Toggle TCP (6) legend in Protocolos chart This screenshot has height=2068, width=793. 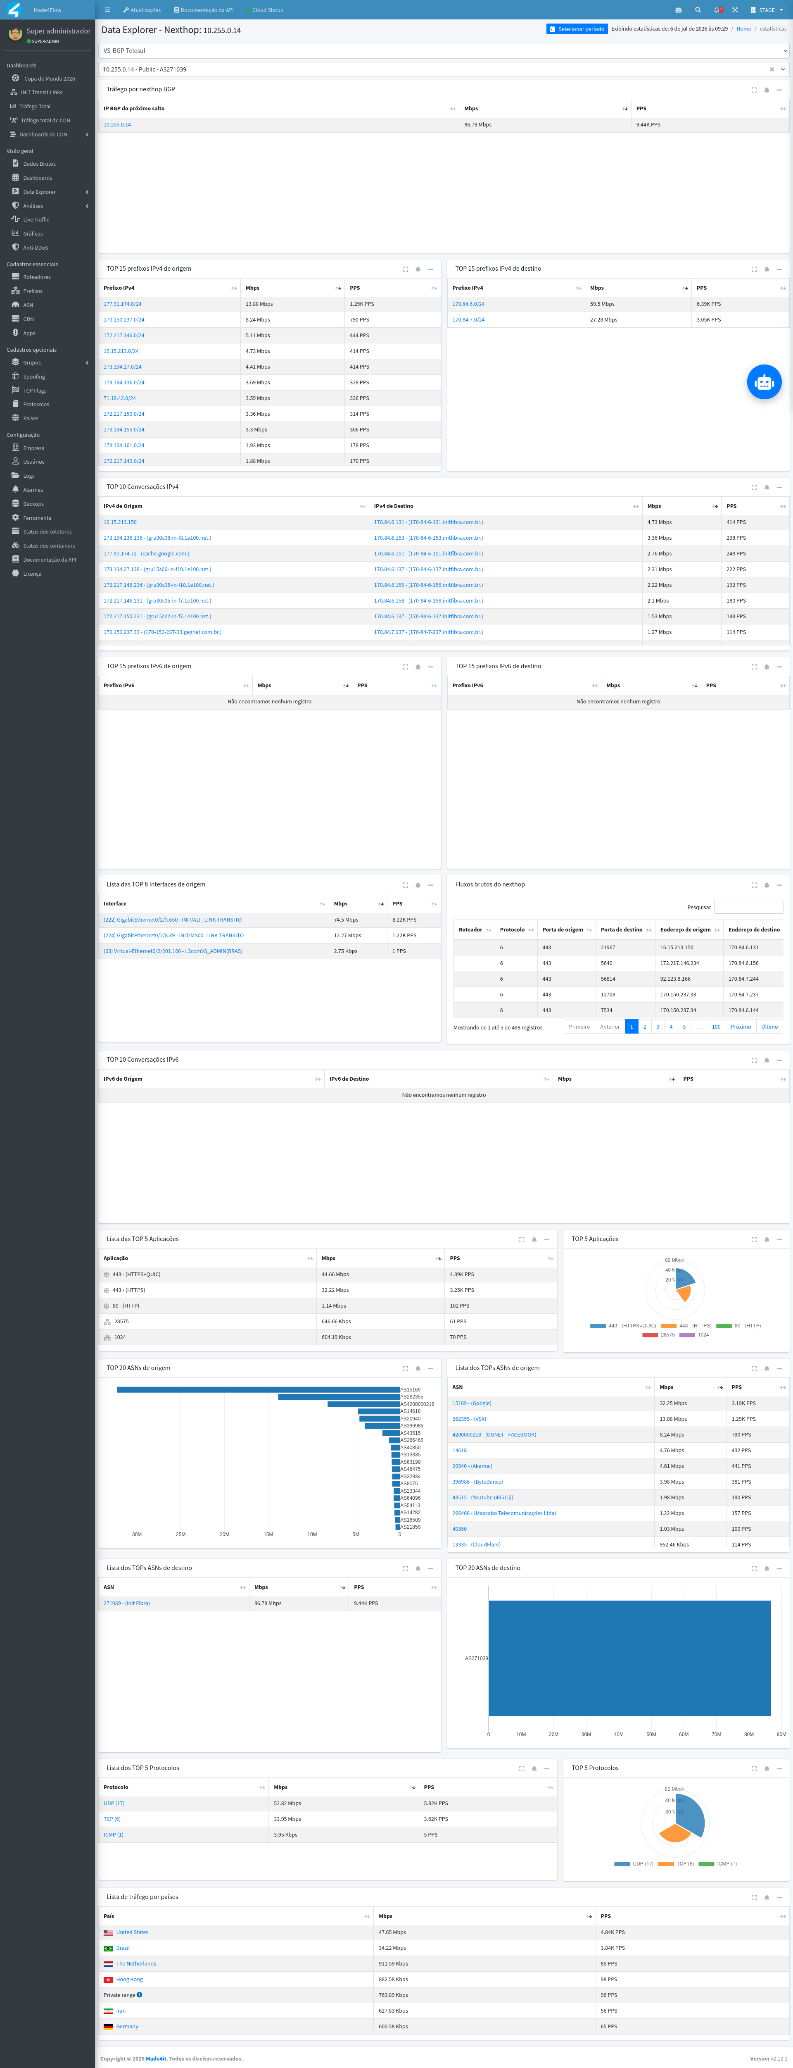[x=676, y=1864]
